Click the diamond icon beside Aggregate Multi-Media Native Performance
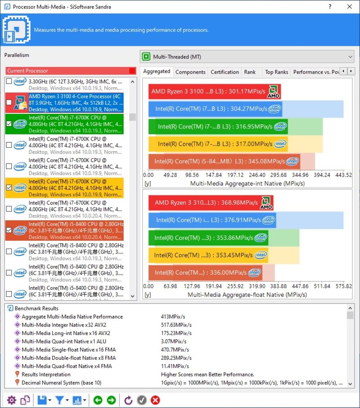This screenshot has width=360, height=408. 17,317
